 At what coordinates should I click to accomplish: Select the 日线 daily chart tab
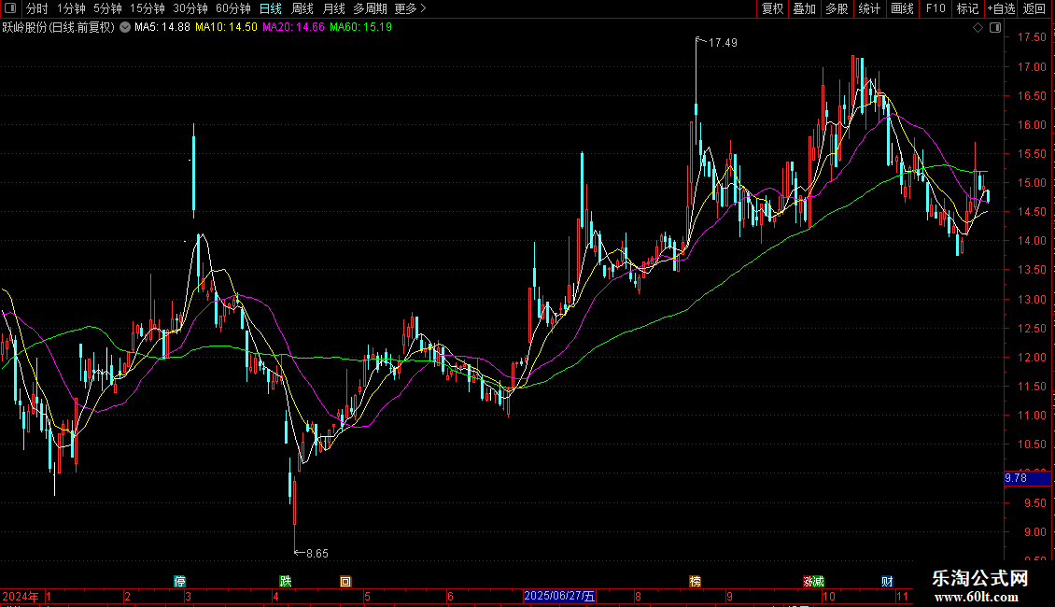point(271,8)
